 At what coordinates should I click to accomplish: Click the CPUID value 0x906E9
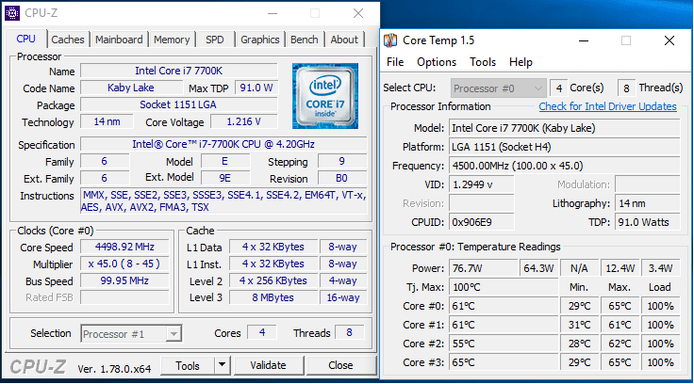pyautogui.click(x=482, y=222)
